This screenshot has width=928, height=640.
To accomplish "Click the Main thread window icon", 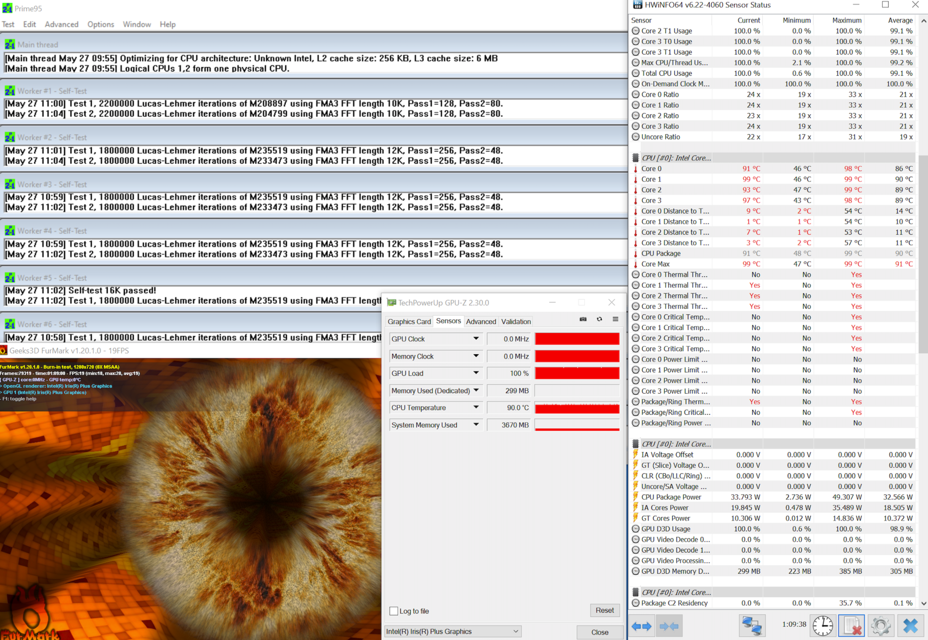I will tap(10, 44).
